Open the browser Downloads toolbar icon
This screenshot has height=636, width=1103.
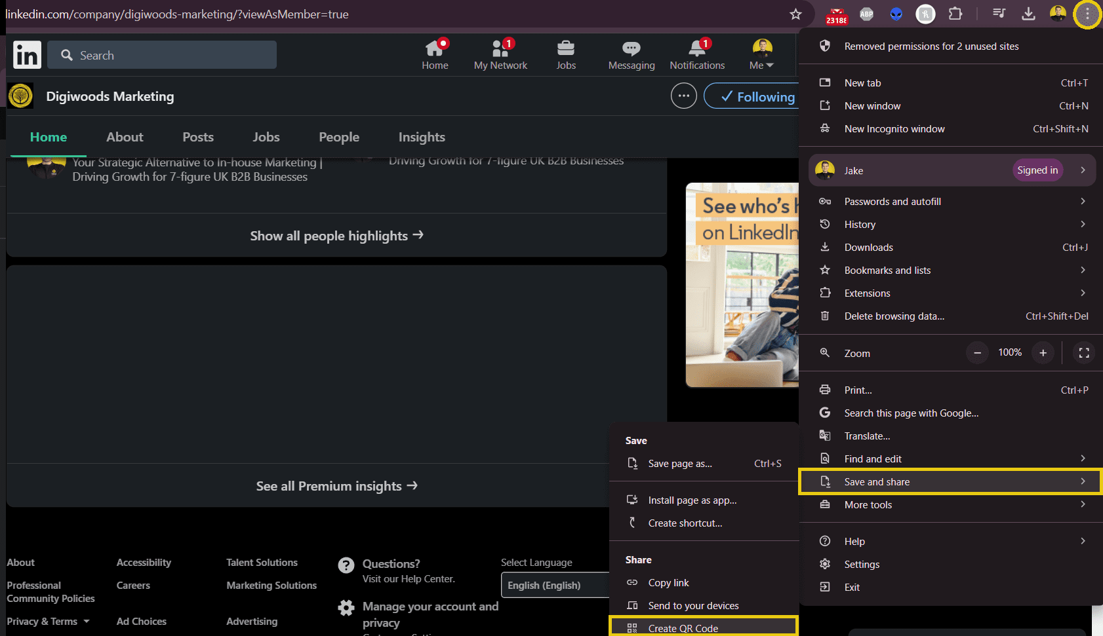pos(1028,13)
